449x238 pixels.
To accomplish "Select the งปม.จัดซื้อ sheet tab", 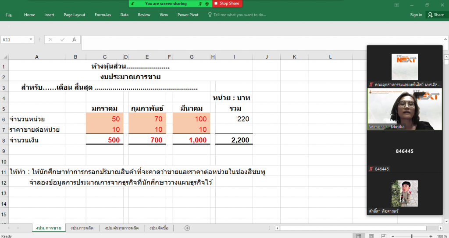I will pyautogui.click(x=159, y=228).
